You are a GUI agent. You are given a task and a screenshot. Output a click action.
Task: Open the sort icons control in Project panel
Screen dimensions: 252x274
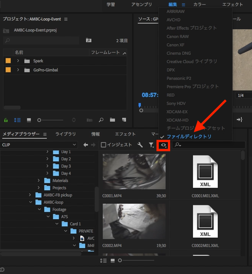click(x=74, y=120)
